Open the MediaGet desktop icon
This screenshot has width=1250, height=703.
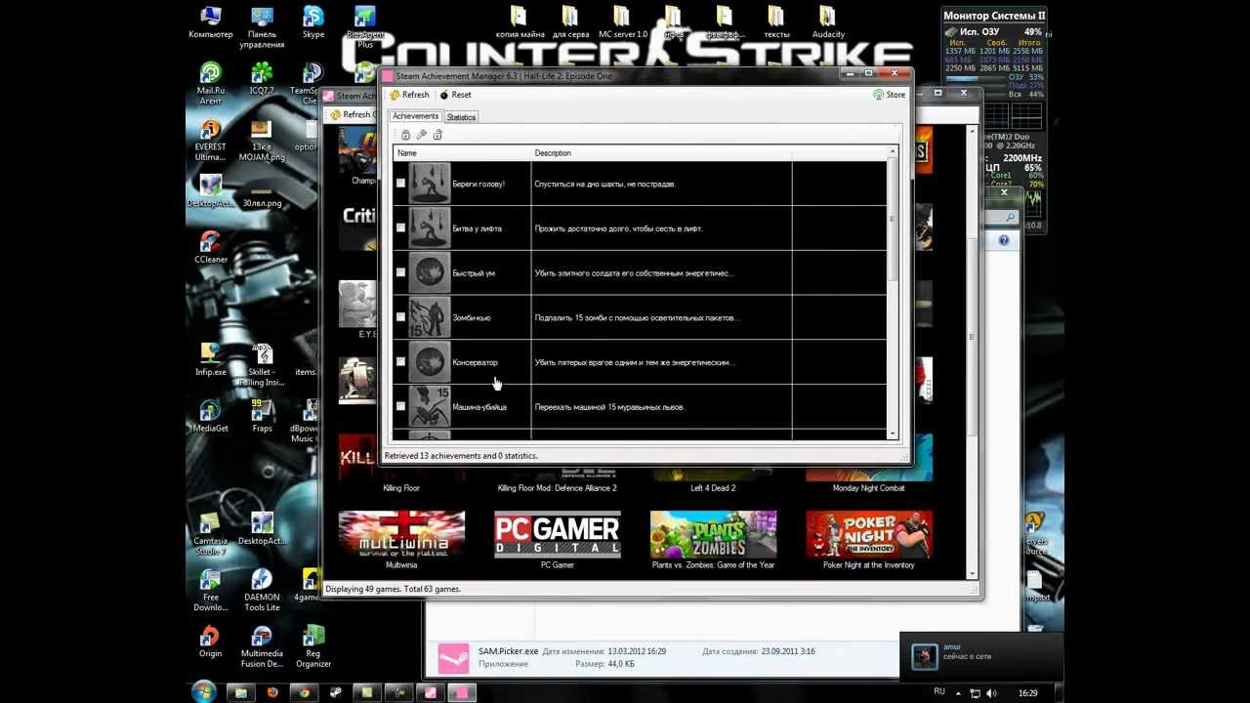210,417
